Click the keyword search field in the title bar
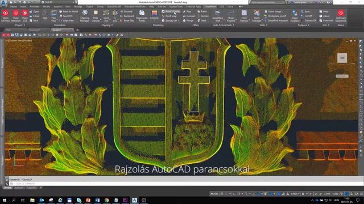The height and width of the screenshot is (204, 364). (268, 2)
